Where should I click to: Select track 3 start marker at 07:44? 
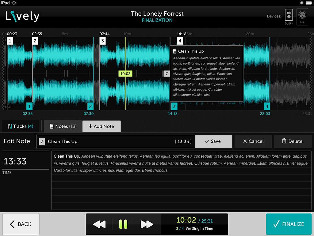click(x=102, y=41)
